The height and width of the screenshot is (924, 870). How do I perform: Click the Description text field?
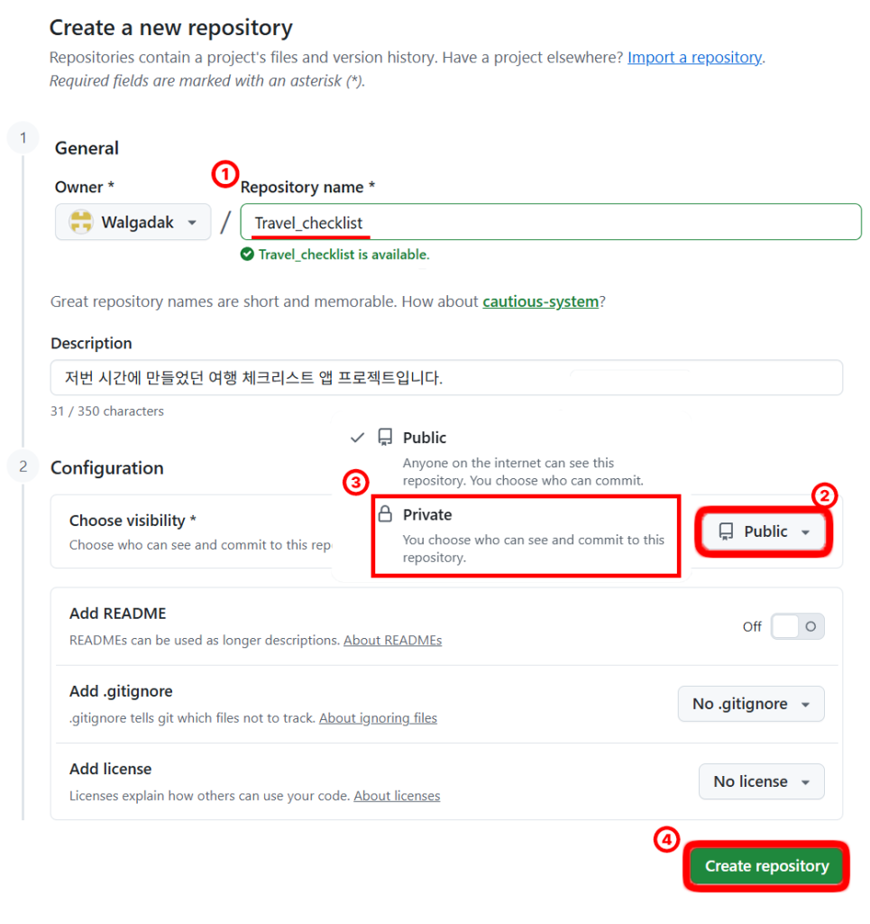[447, 377]
